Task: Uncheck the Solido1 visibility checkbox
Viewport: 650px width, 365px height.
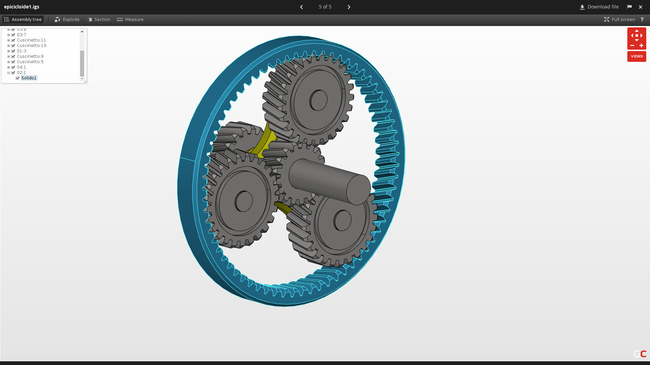Action: pos(18,78)
